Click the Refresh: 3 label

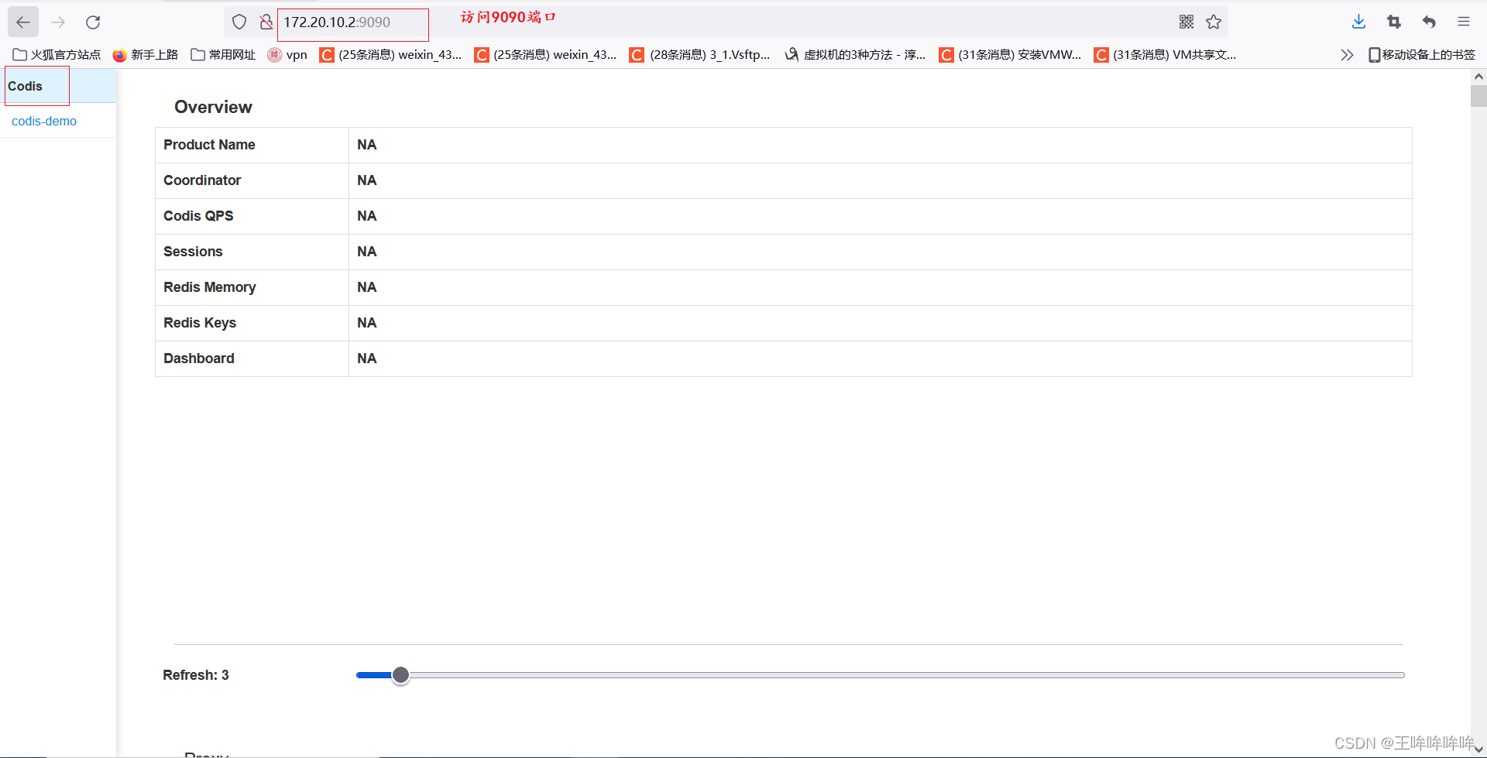[x=196, y=675]
